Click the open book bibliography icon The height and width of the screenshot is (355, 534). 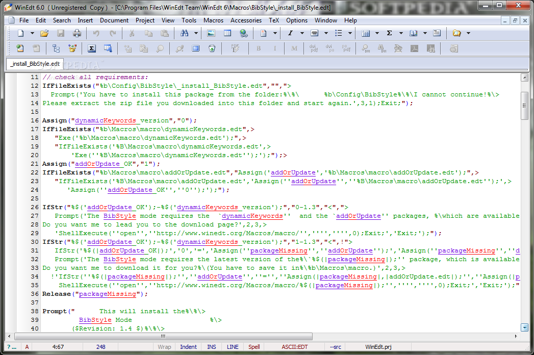(414, 33)
